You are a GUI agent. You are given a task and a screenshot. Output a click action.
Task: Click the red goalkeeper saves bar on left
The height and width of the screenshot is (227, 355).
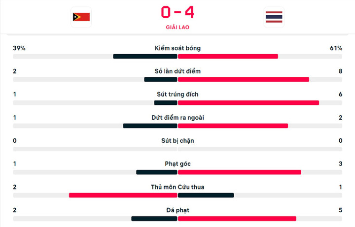[123, 195]
